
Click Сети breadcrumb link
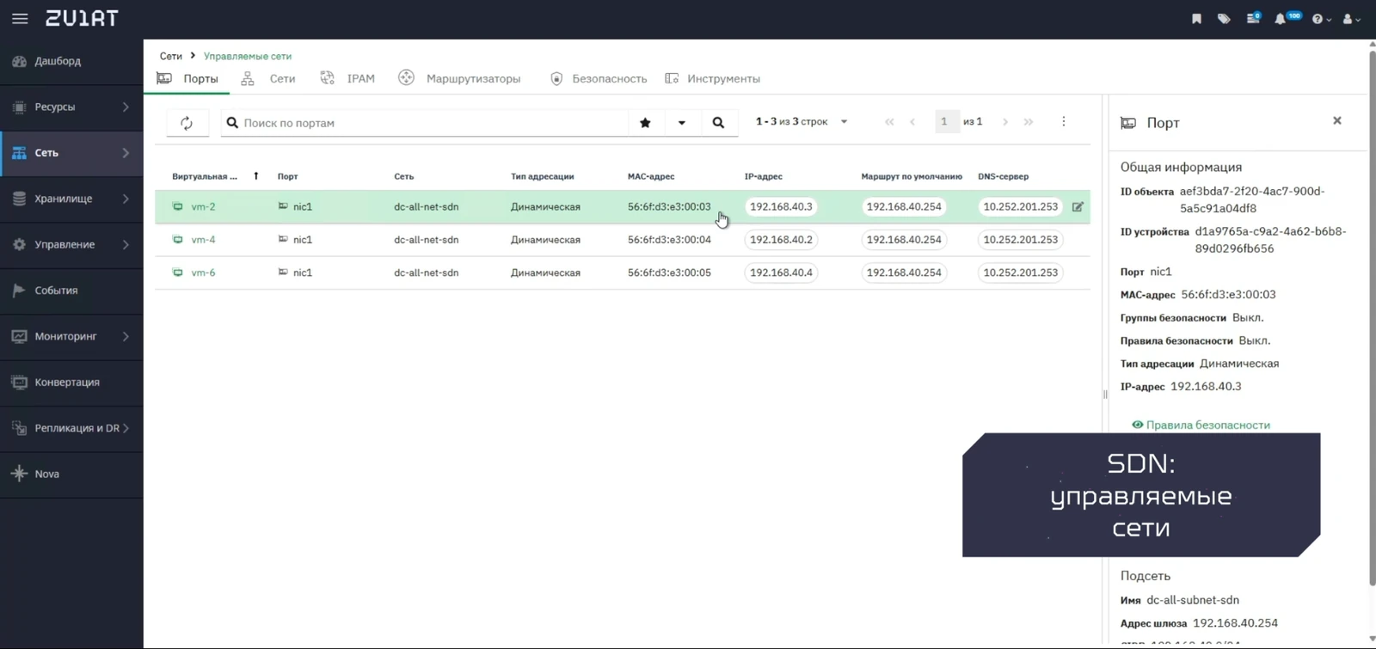[170, 56]
